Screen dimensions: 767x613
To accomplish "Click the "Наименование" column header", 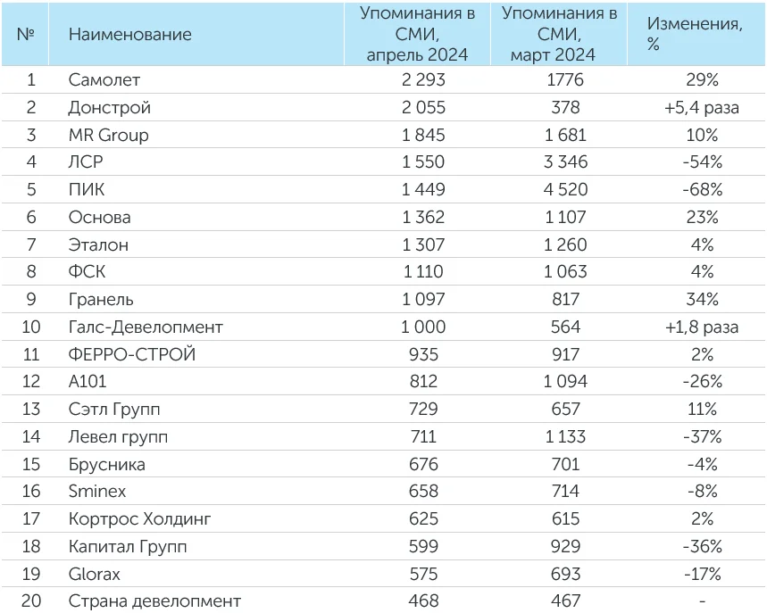I will [129, 35].
